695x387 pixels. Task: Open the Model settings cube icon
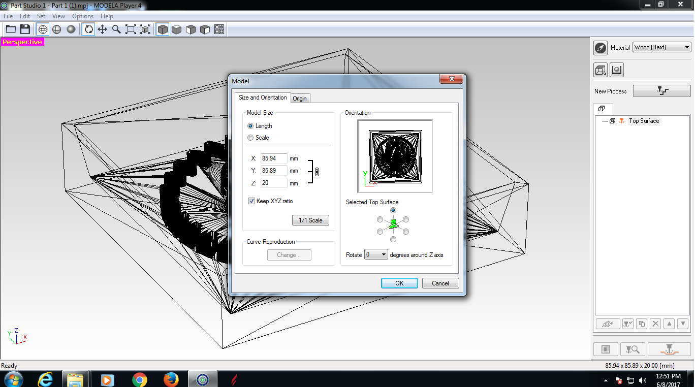(601, 70)
